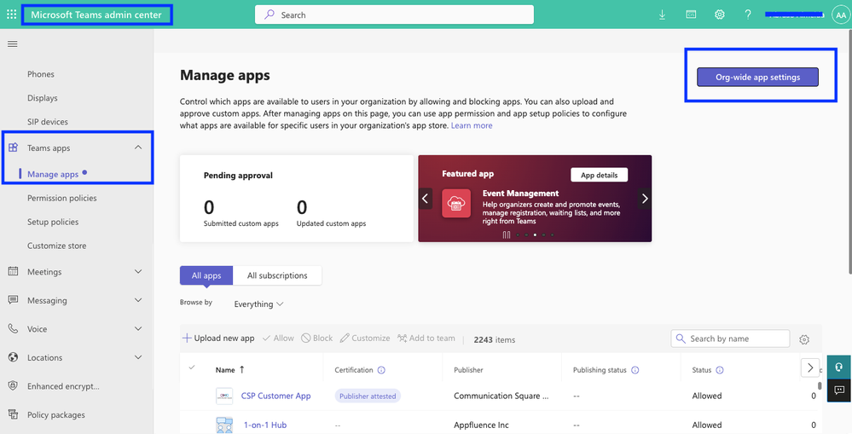Go to next featured app slide
The width and height of the screenshot is (852, 434).
645,199
